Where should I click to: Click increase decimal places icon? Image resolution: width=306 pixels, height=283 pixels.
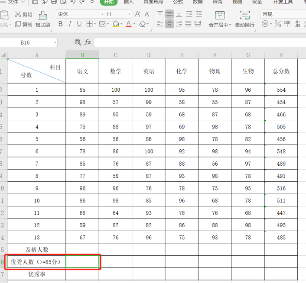click(297, 24)
